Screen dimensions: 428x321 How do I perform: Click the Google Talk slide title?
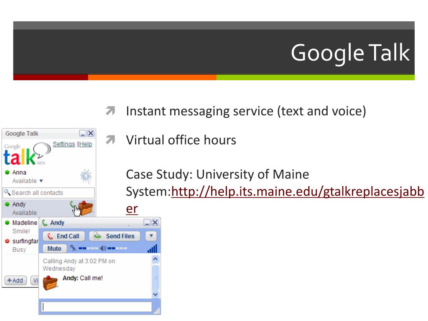coord(350,53)
